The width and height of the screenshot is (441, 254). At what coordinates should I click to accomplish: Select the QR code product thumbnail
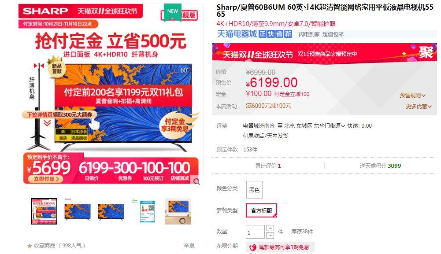coord(148,211)
